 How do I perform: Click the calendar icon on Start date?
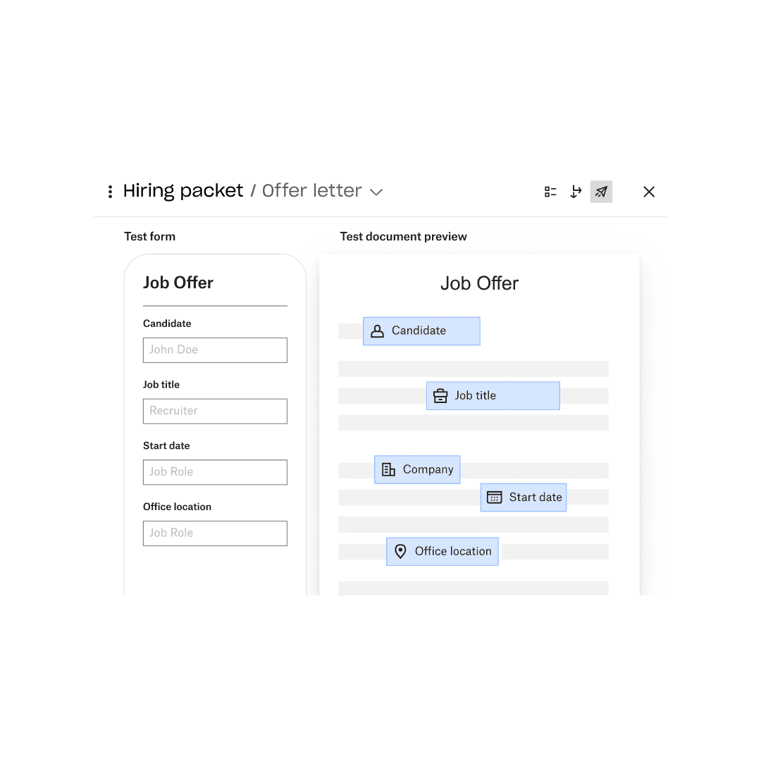point(495,497)
